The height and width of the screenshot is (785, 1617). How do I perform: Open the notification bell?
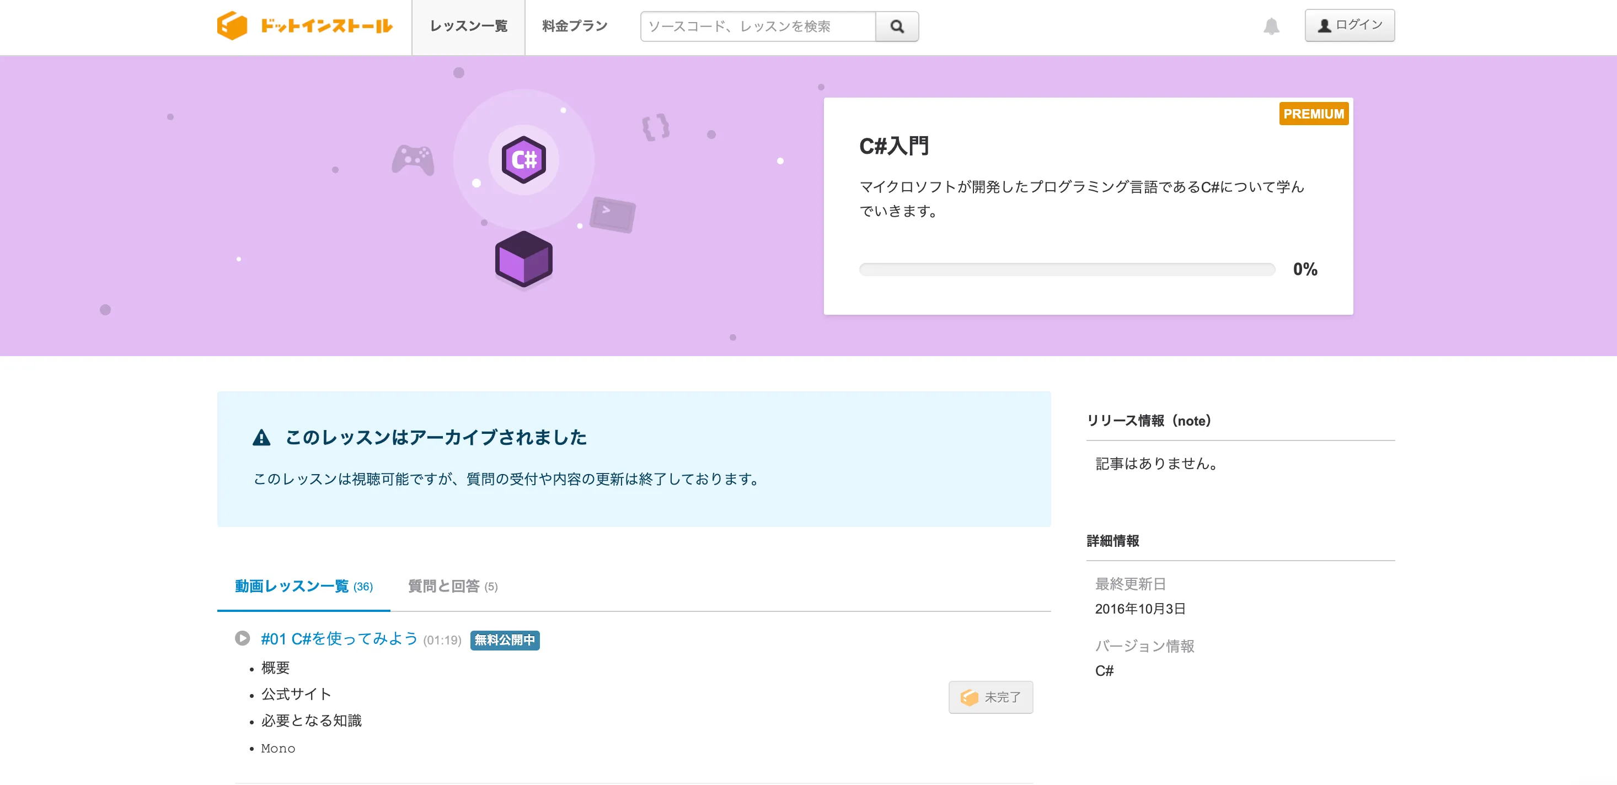1271,26
